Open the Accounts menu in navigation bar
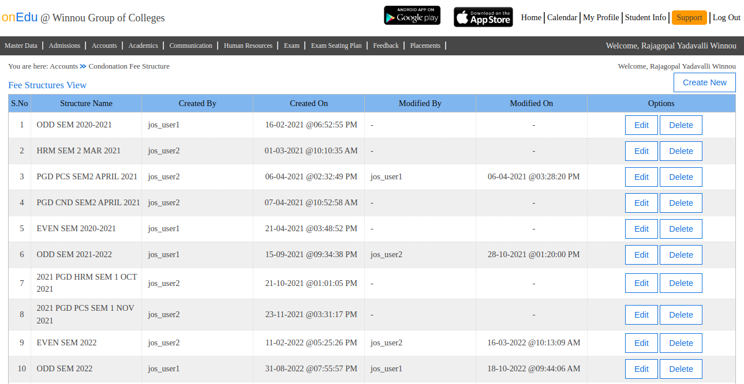744x384 pixels. click(x=104, y=46)
